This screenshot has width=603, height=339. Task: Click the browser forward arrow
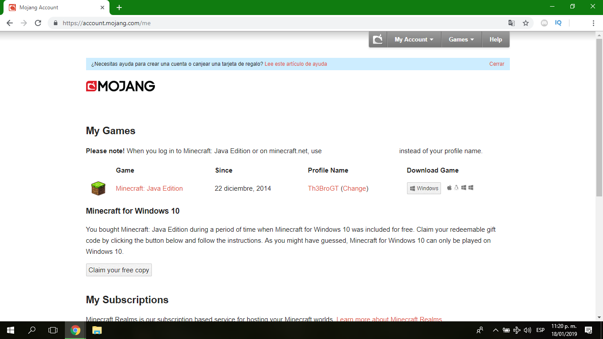(x=24, y=23)
